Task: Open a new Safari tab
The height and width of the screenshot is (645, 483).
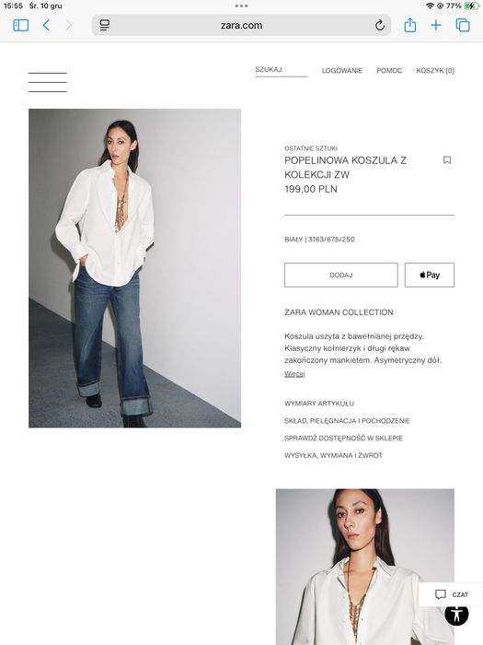Action: 436,26
